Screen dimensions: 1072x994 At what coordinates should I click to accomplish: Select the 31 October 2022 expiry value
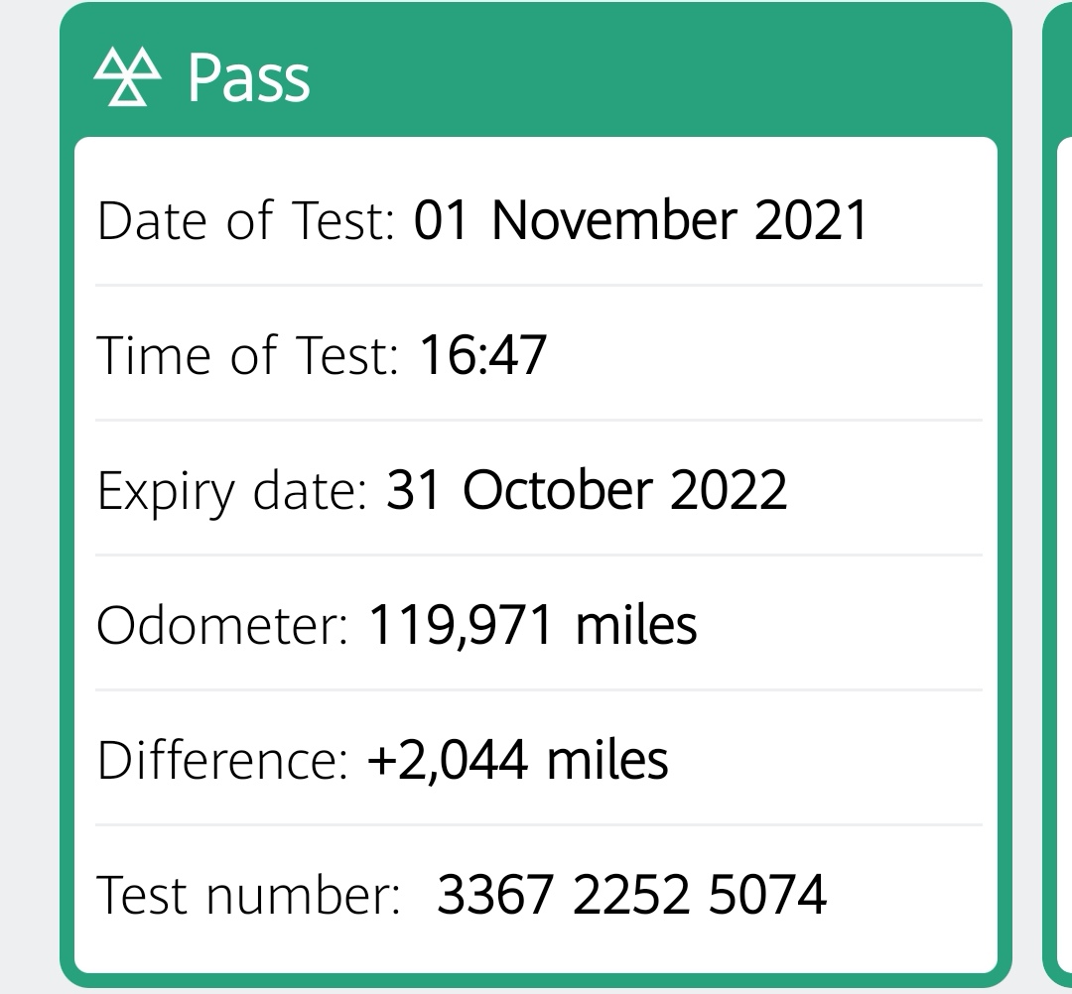pyautogui.click(x=586, y=490)
